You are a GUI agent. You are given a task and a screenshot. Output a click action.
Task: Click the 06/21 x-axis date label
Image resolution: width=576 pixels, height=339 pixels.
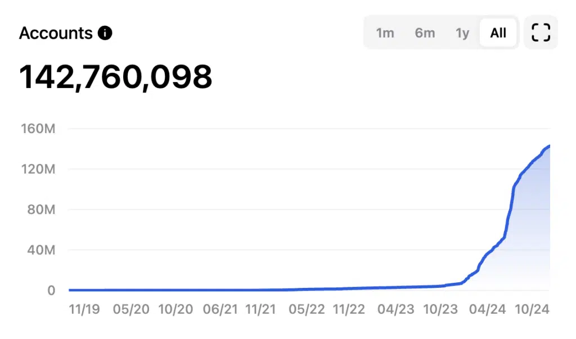[220, 309]
